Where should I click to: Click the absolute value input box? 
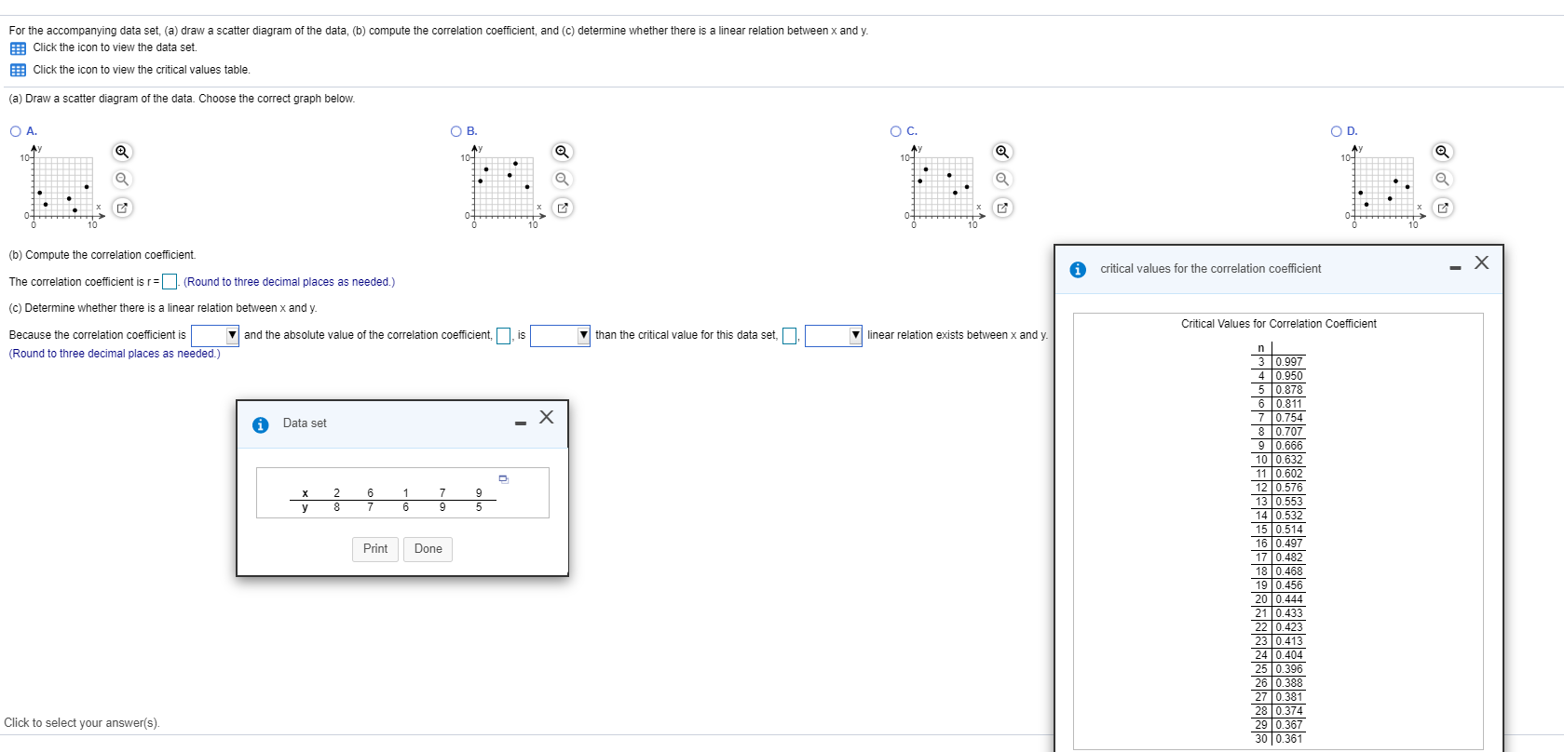(504, 336)
